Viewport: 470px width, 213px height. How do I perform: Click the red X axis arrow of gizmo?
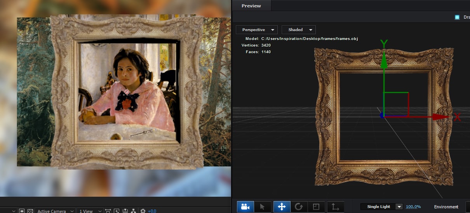pos(441,116)
